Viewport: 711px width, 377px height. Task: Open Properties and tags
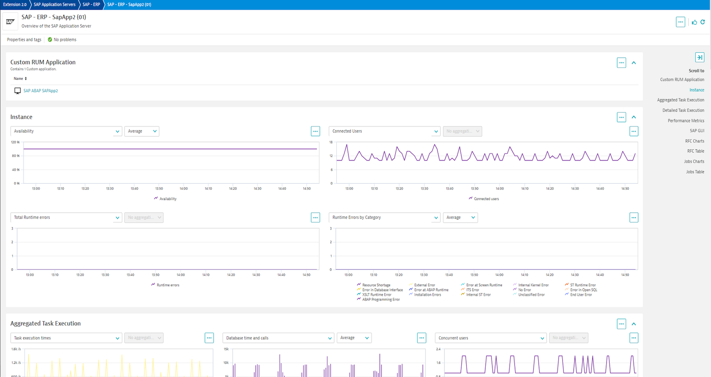click(x=24, y=40)
